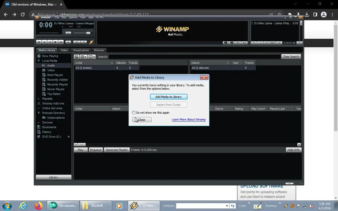Image resolution: width=338 pixels, height=211 pixels.
Task: Open the File menu in Winamp
Action: point(57,17)
